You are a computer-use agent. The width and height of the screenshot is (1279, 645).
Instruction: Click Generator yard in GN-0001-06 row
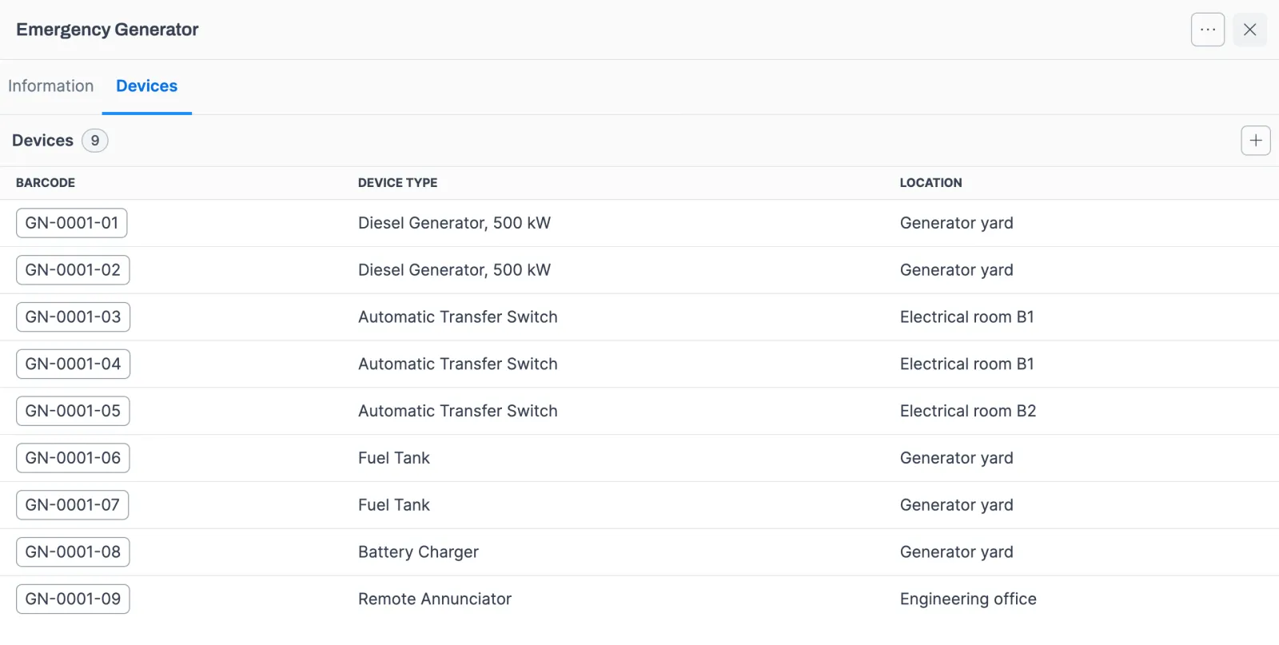pos(957,458)
